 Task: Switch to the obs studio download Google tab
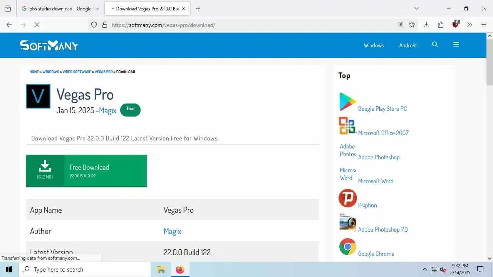[60, 8]
